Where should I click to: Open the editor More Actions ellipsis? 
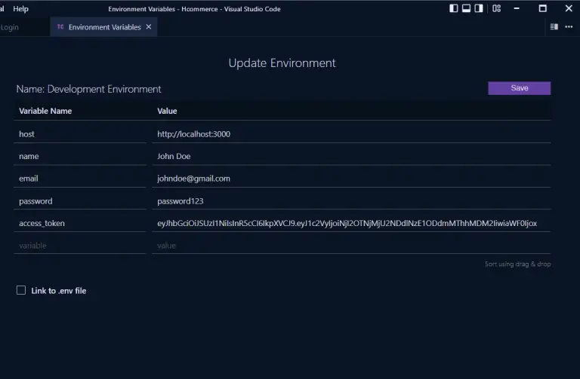569,26
